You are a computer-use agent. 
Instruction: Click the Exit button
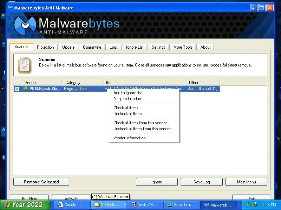(x=251, y=197)
